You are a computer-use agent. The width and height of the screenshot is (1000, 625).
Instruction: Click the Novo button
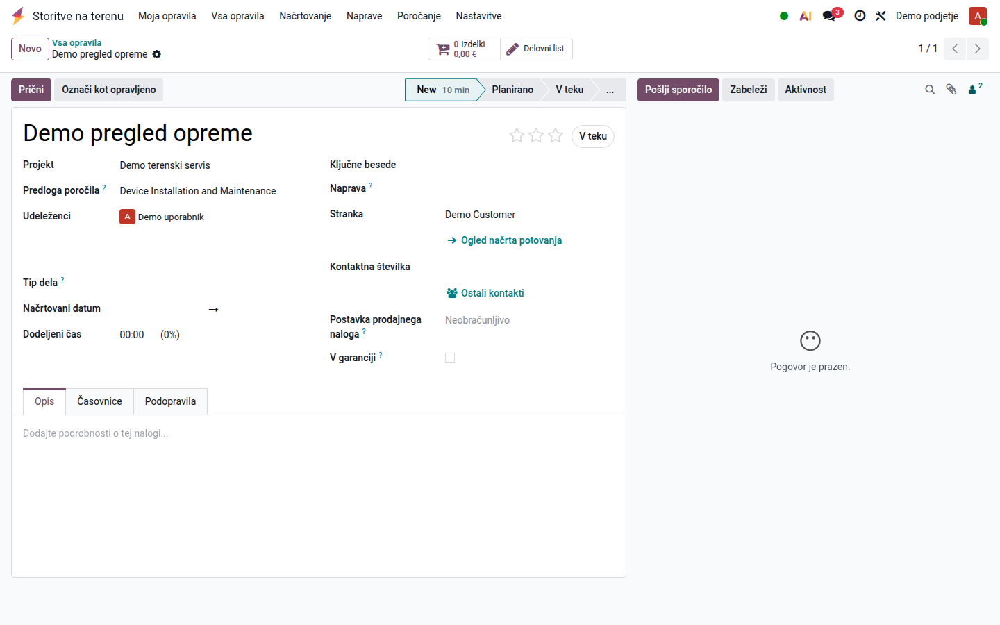30,49
